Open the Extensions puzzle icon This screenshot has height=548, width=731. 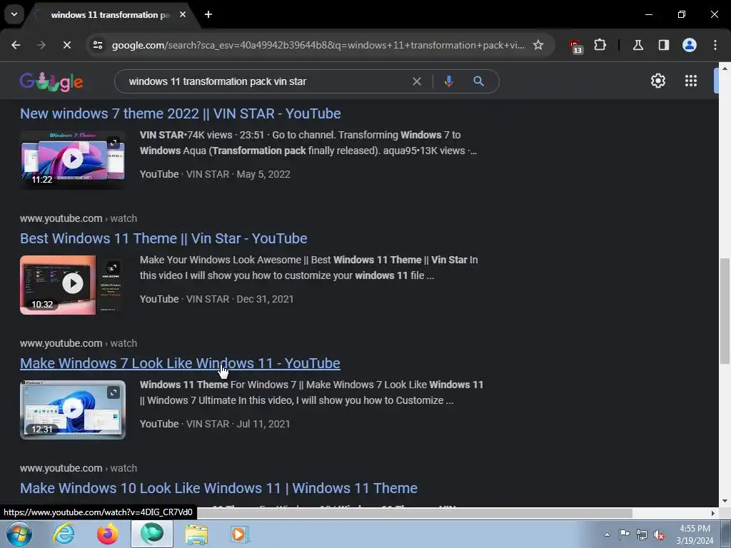click(x=600, y=45)
